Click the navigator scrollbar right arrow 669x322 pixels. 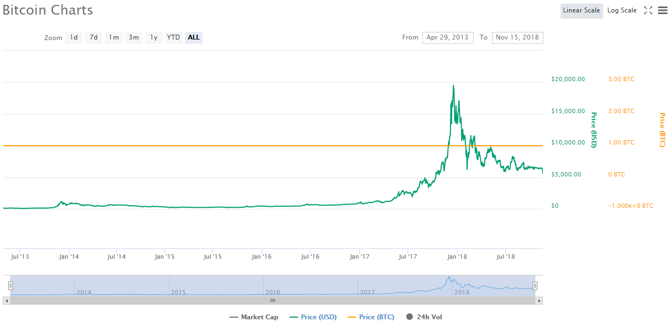(x=539, y=300)
